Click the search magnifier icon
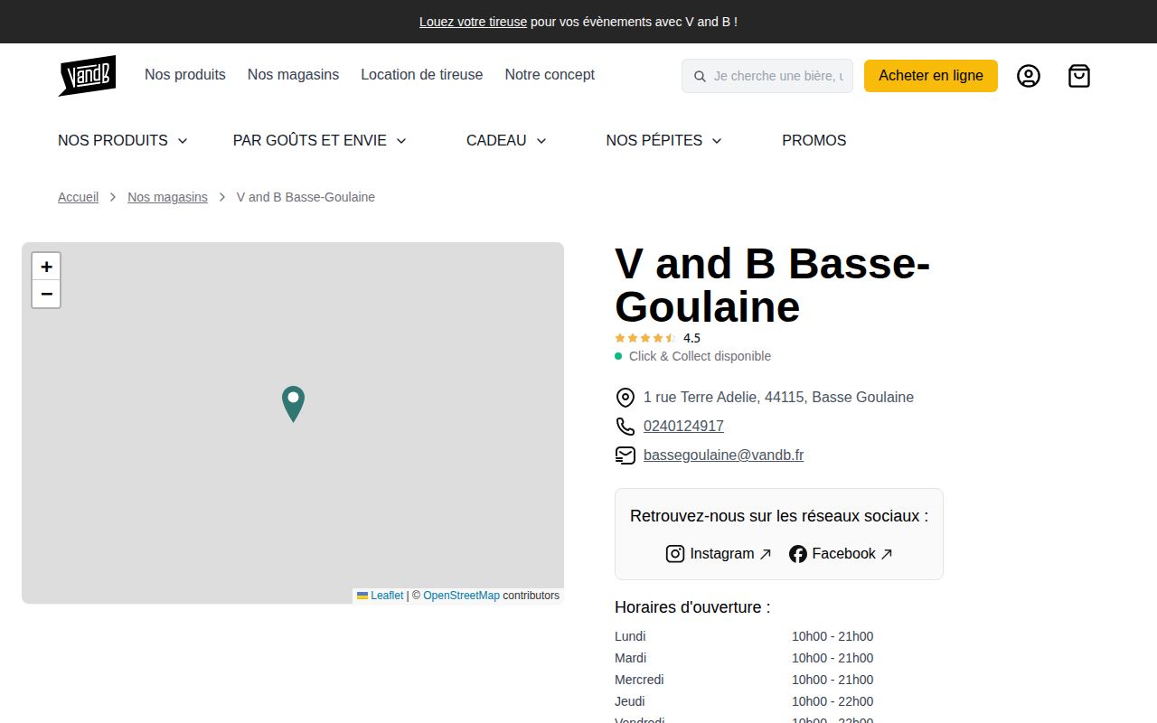 pyautogui.click(x=700, y=76)
